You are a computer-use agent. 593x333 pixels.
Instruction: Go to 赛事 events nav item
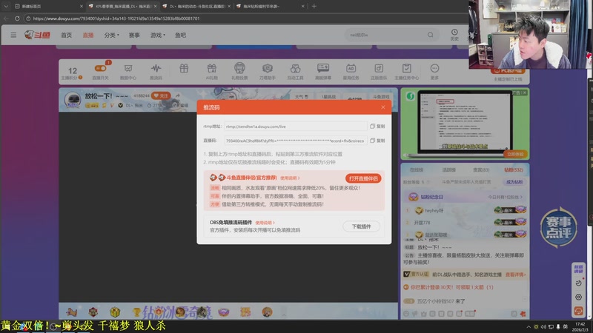click(x=134, y=35)
